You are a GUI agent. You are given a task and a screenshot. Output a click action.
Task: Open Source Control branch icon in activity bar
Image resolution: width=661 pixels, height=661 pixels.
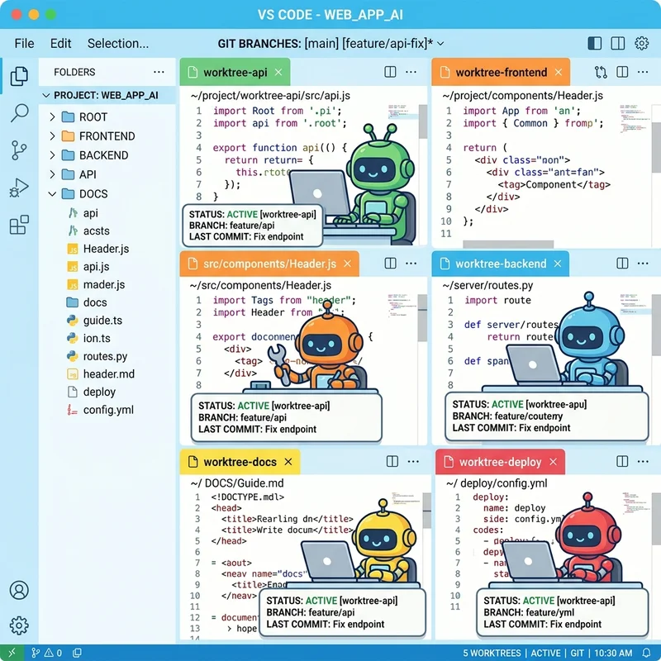tap(19, 150)
